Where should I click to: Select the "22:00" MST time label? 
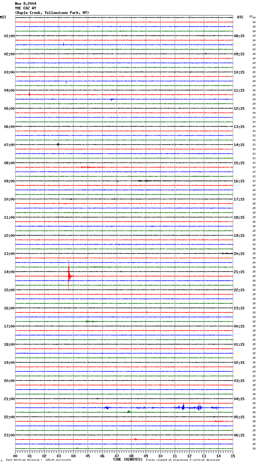click(9, 417)
